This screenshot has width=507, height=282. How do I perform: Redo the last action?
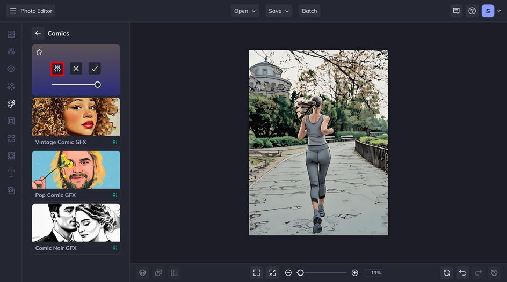point(479,273)
